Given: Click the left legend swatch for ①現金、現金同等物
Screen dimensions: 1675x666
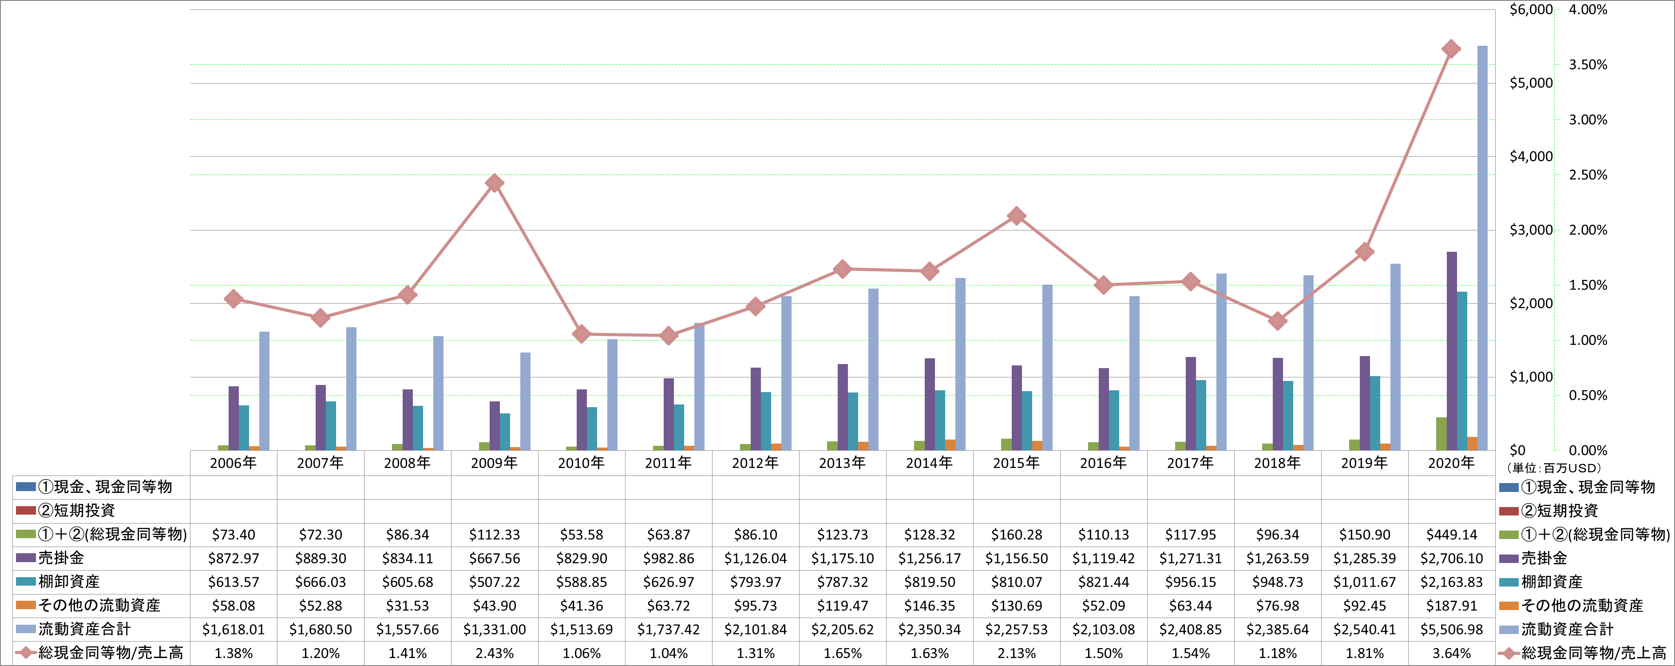Looking at the screenshot, I should tap(25, 487).
